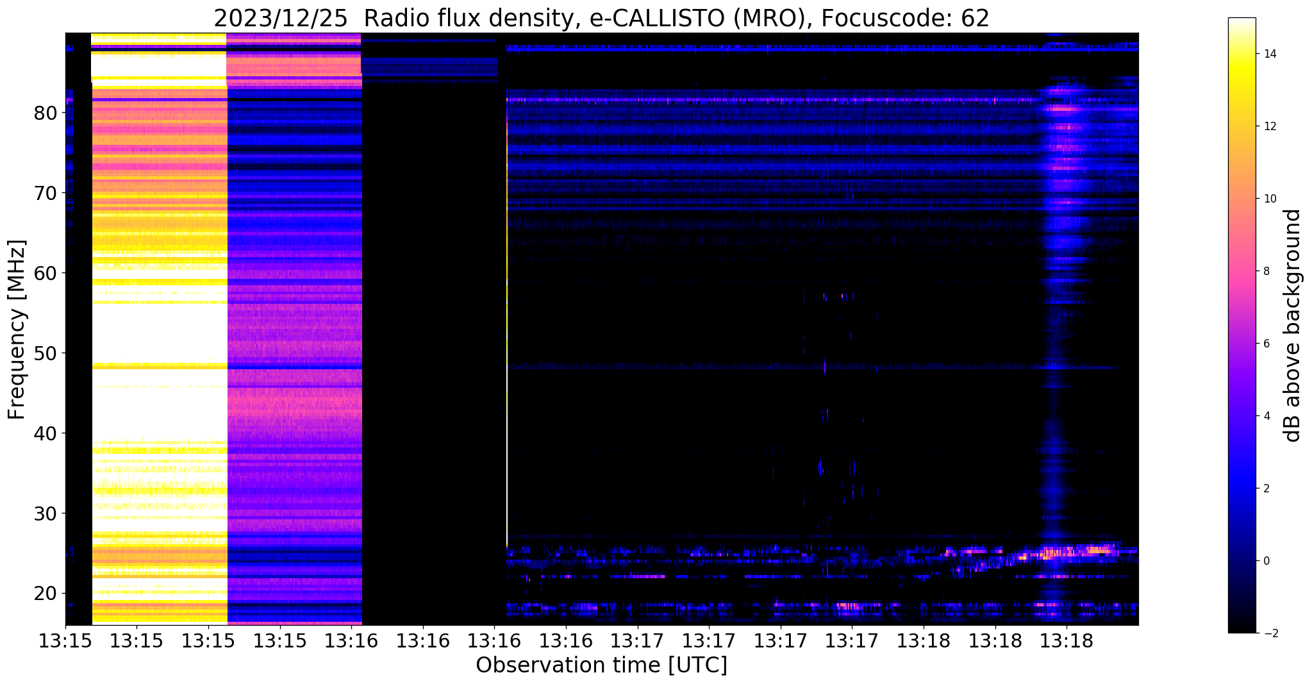Image resolution: width=1312 pixels, height=684 pixels.
Task: Click the 40 tick on frequency axis
Action: (47, 433)
